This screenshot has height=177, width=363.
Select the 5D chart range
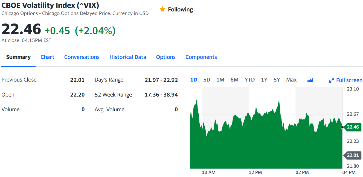207,80
